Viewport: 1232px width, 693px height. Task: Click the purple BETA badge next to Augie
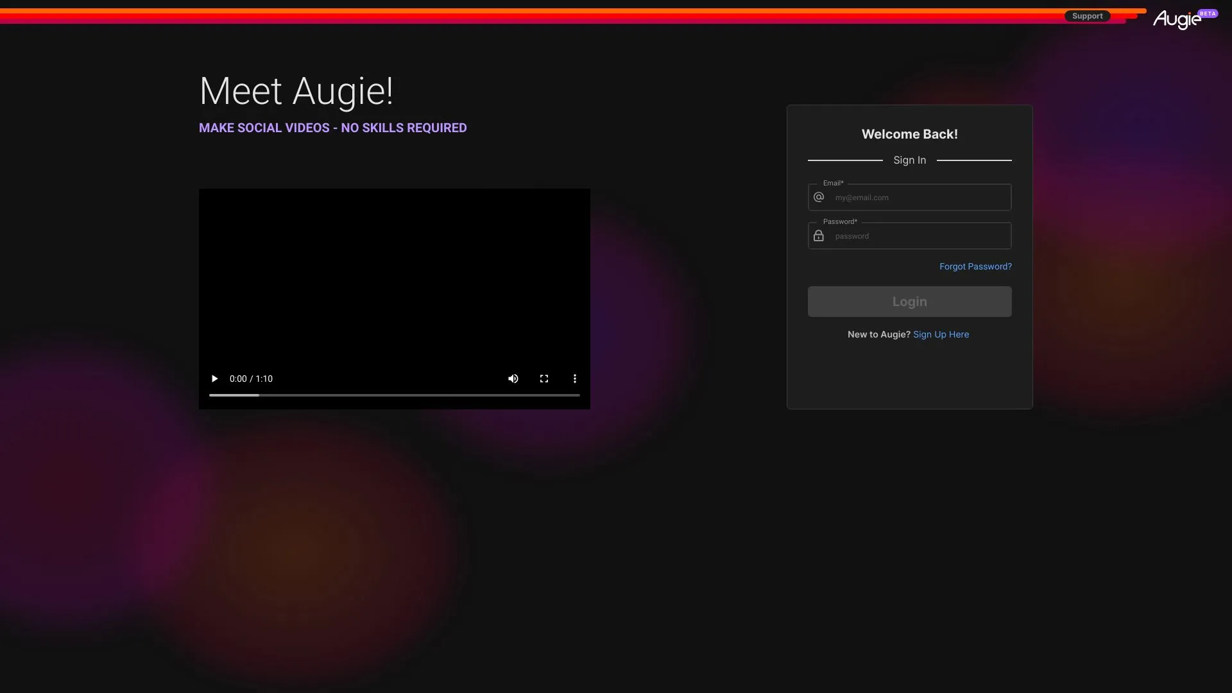[1208, 13]
